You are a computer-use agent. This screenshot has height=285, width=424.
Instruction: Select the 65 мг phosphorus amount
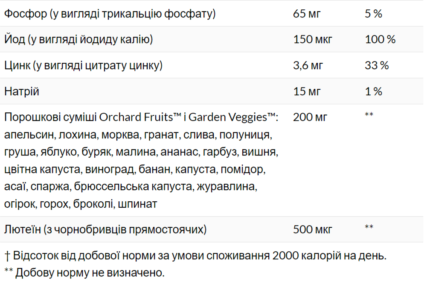307,14
